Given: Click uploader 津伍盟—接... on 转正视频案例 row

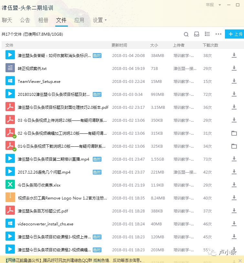Looking at the screenshot, I should [185, 69].
